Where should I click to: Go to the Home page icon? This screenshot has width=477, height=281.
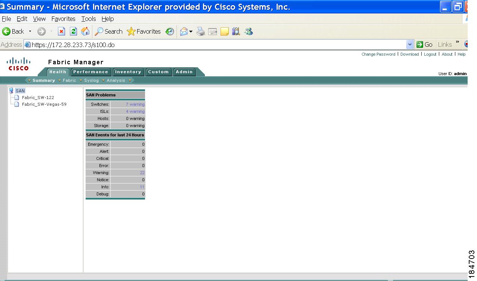86,32
